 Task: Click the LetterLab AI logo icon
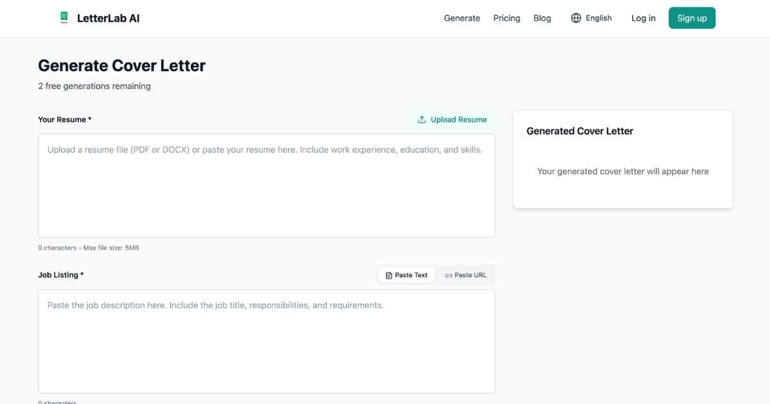64,18
